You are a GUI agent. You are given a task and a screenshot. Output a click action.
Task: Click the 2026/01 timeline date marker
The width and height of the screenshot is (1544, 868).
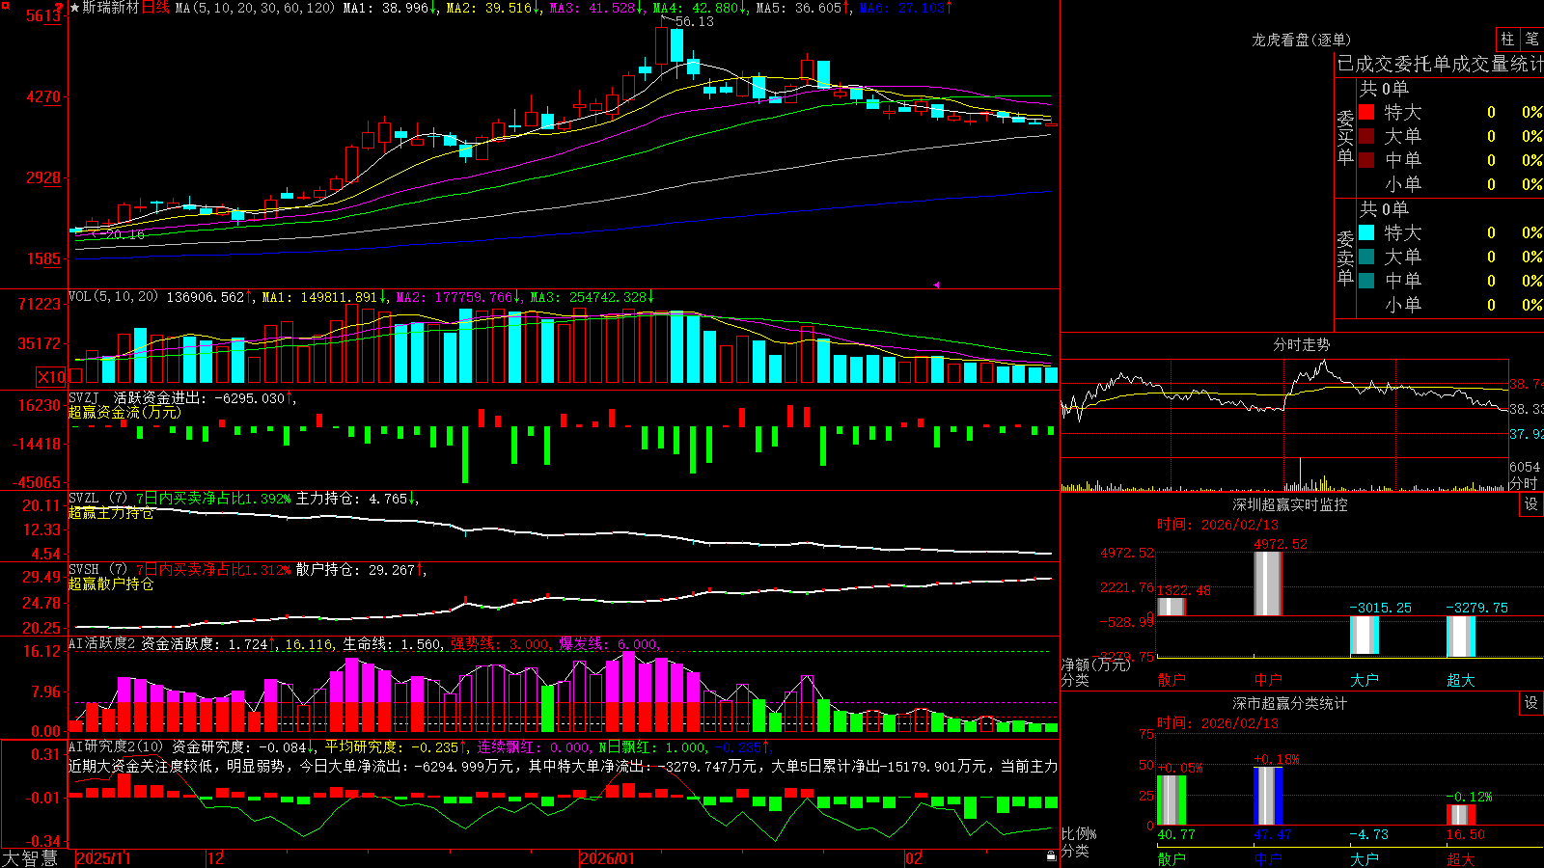[x=608, y=858]
